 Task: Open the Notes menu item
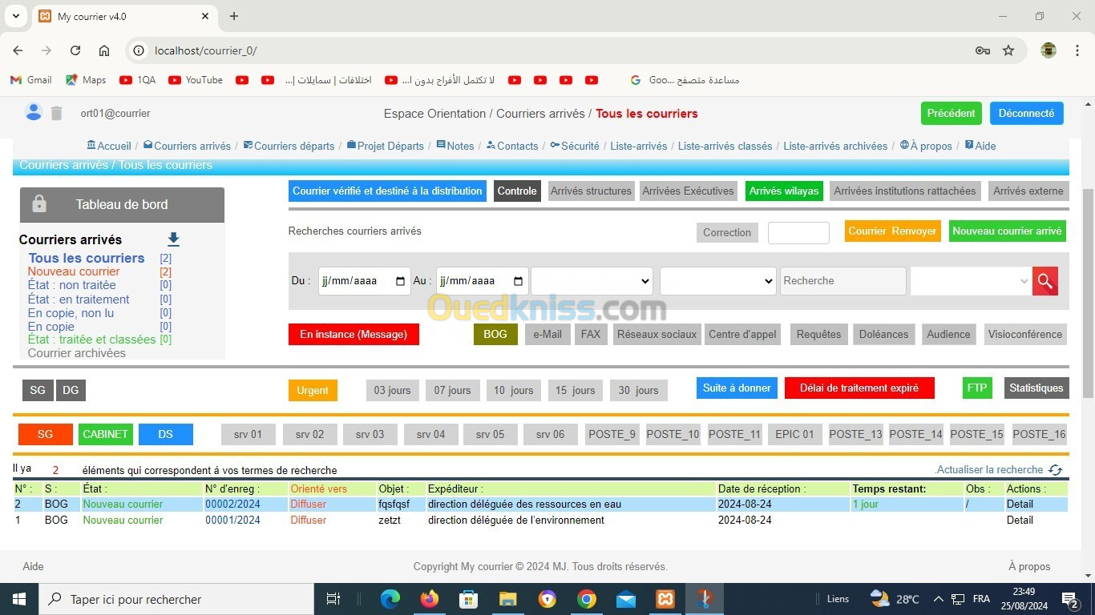(x=455, y=146)
